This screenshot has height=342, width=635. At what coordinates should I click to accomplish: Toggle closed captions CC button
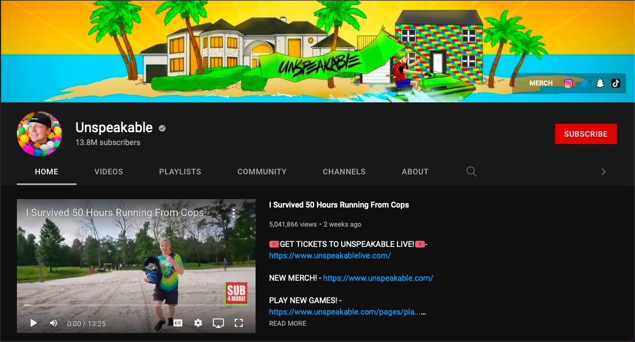(178, 323)
